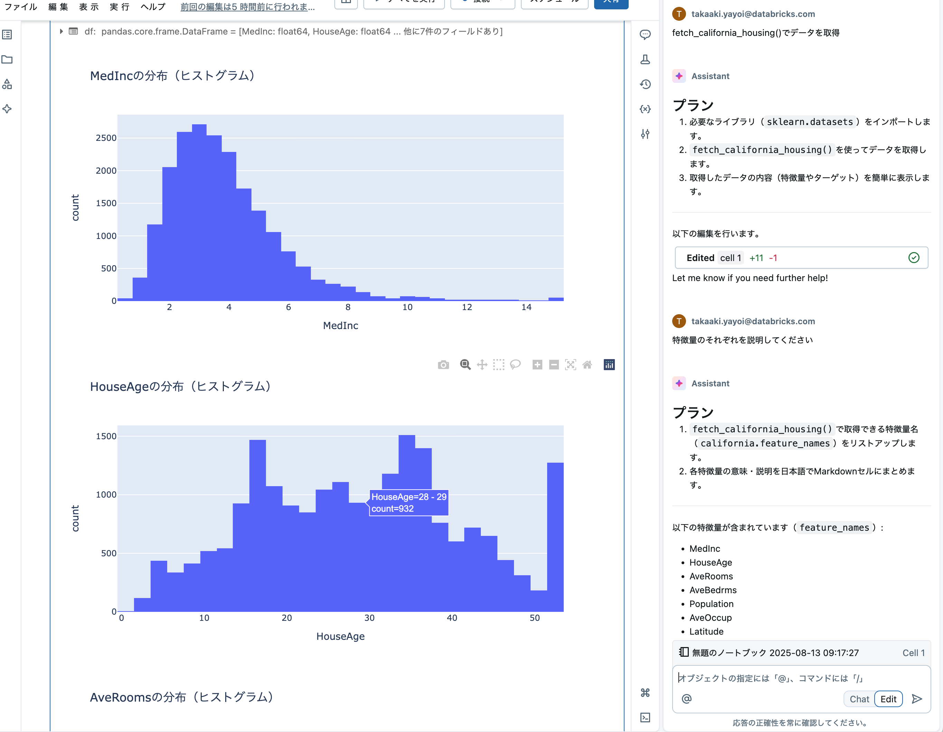The width and height of the screenshot is (943, 732).
Task: Open the comments panel icon
Action: coord(645,35)
